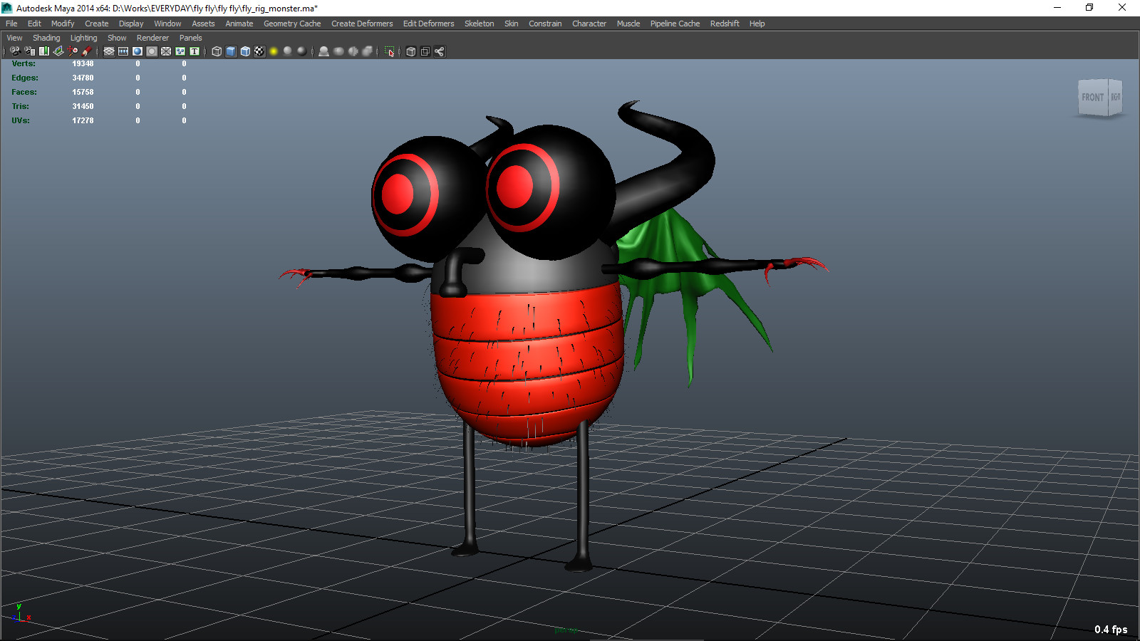Click FRONT on the view cube
The width and height of the screenshot is (1140, 641).
(x=1092, y=98)
